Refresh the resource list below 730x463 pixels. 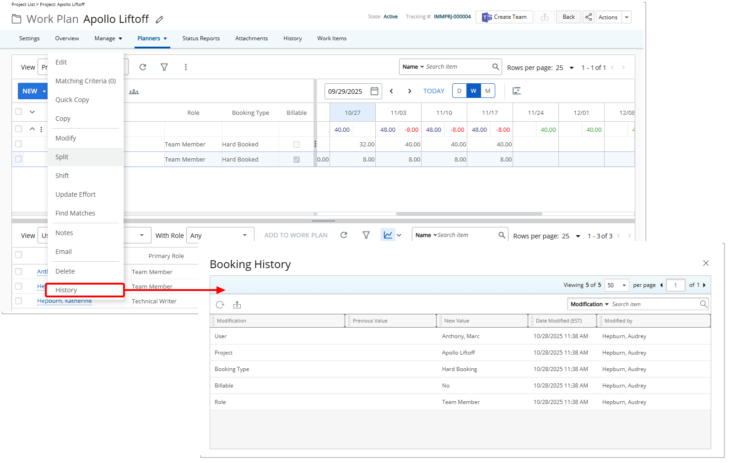coord(344,235)
